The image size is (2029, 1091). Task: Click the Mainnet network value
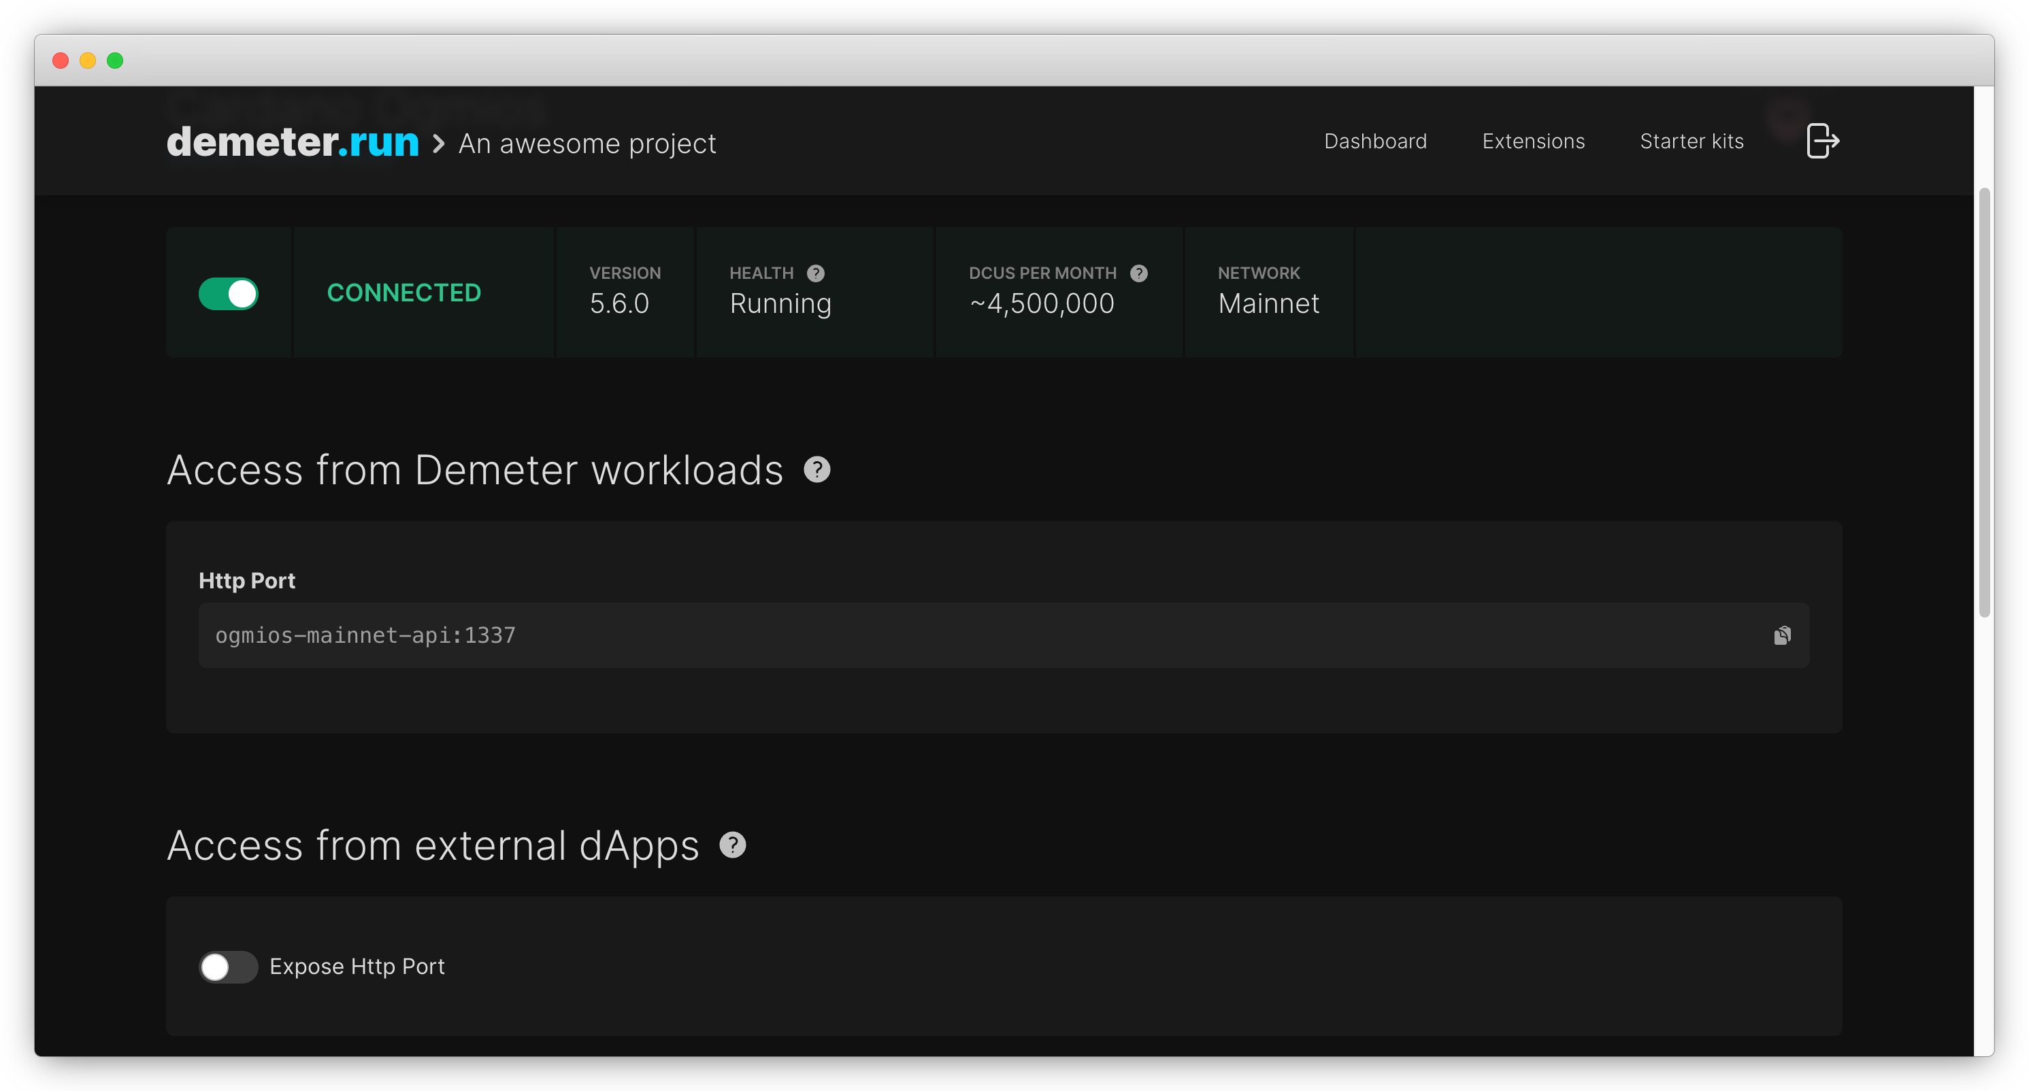point(1268,304)
